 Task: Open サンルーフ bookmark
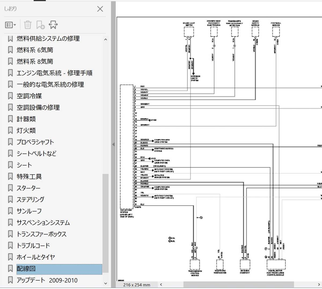coord(29,211)
